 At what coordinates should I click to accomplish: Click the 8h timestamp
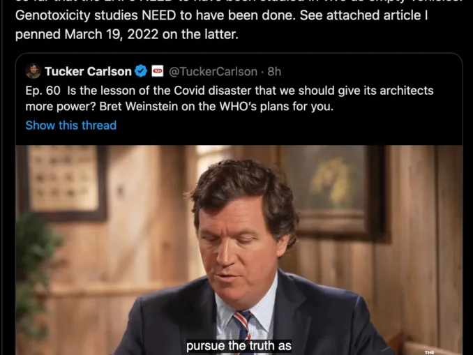point(274,71)
